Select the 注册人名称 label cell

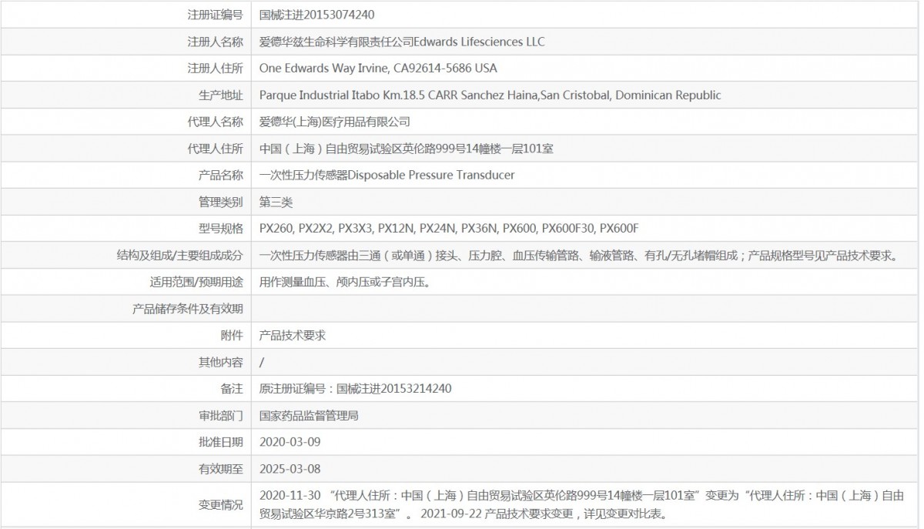tap(215, 42)
